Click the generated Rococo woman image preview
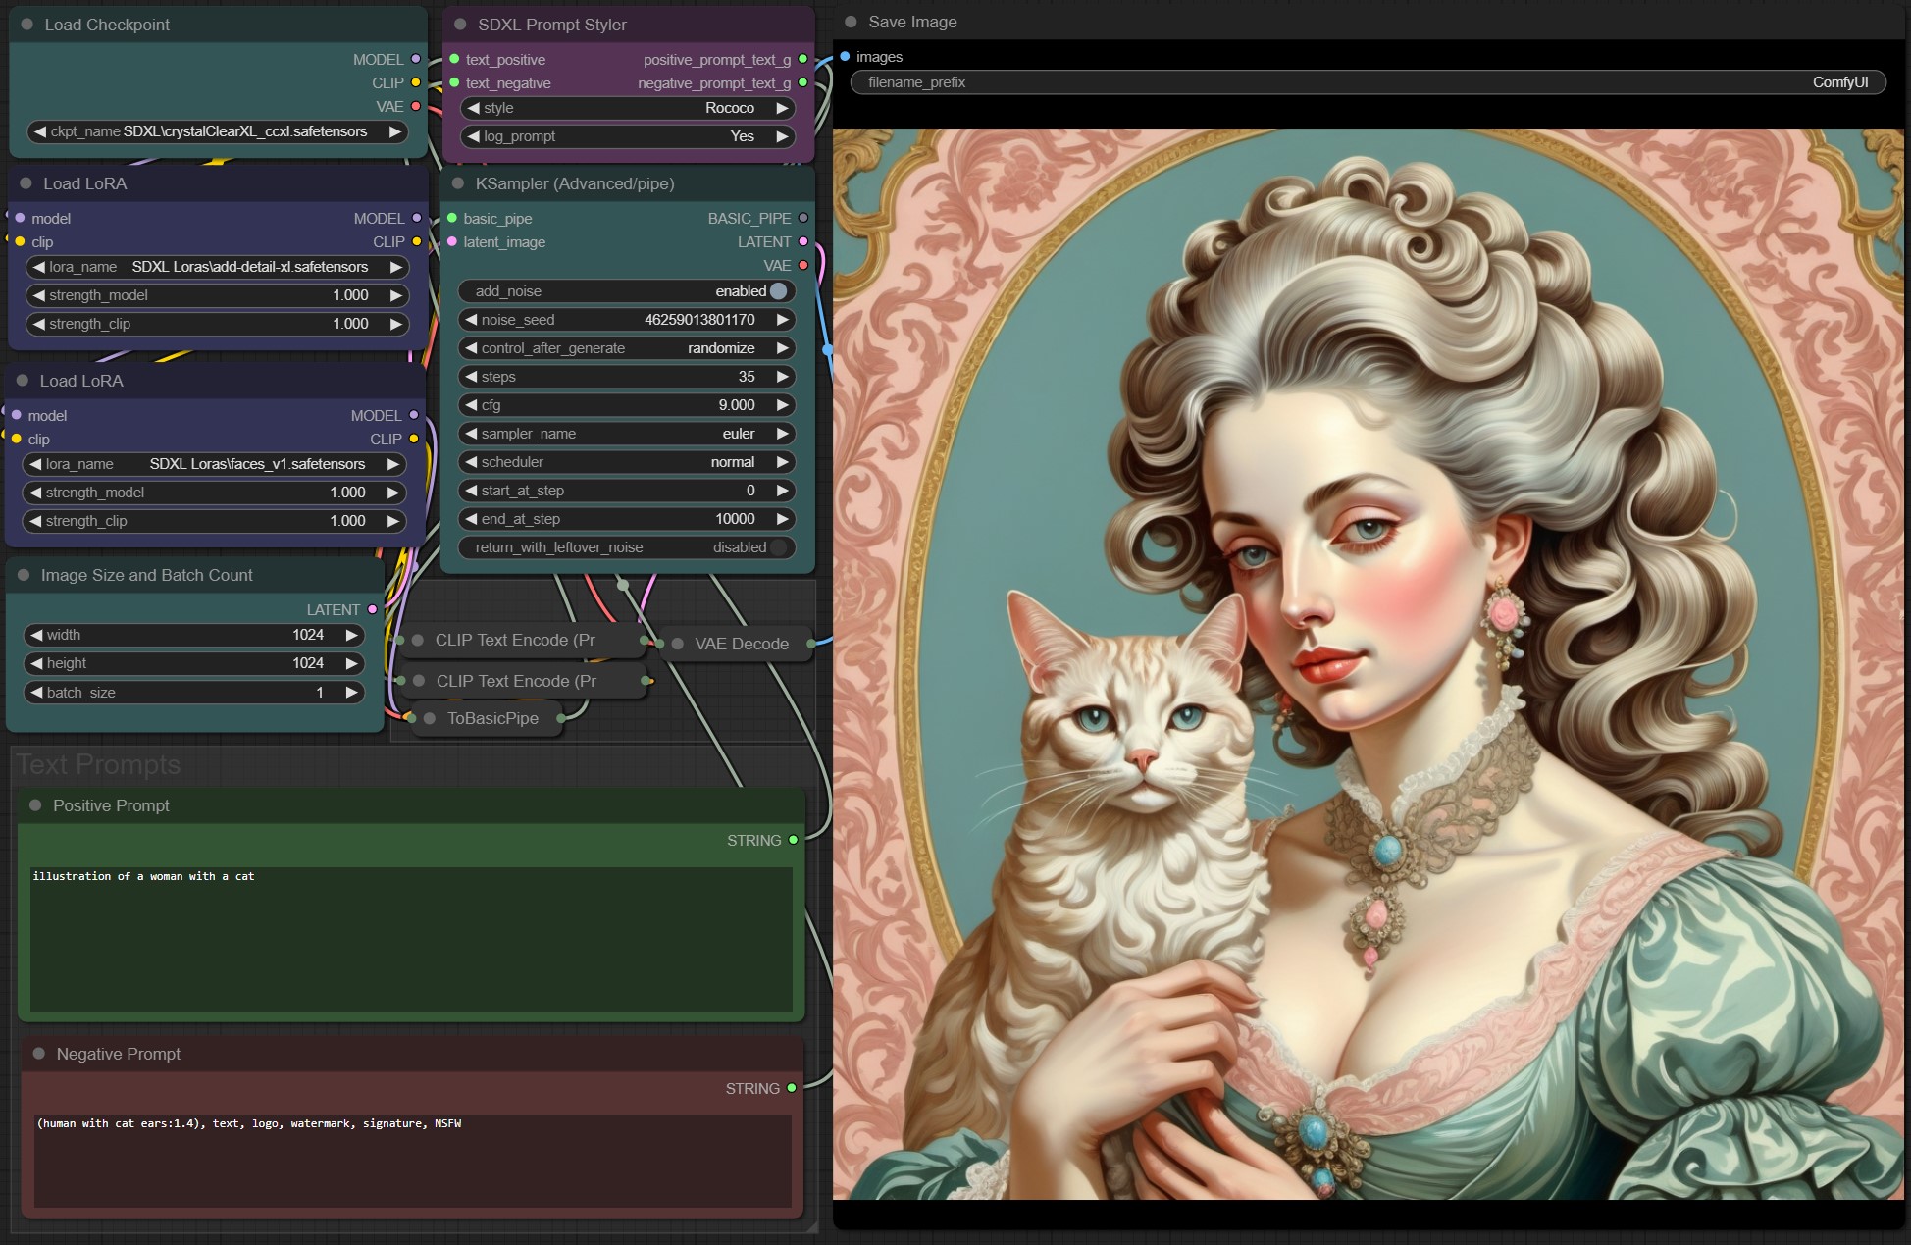1911x1245 pixels. point(1368,664)
